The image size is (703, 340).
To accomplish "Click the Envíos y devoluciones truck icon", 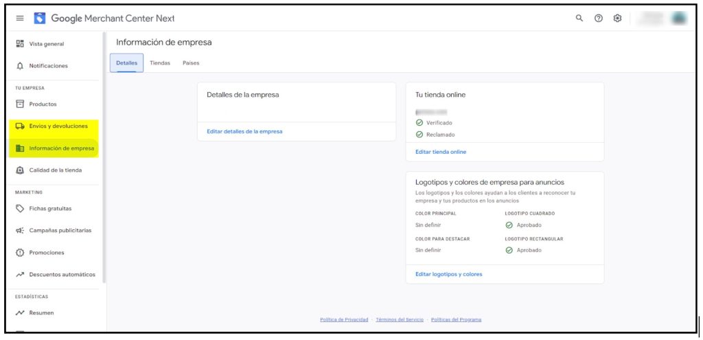I will tap(20, 126).
